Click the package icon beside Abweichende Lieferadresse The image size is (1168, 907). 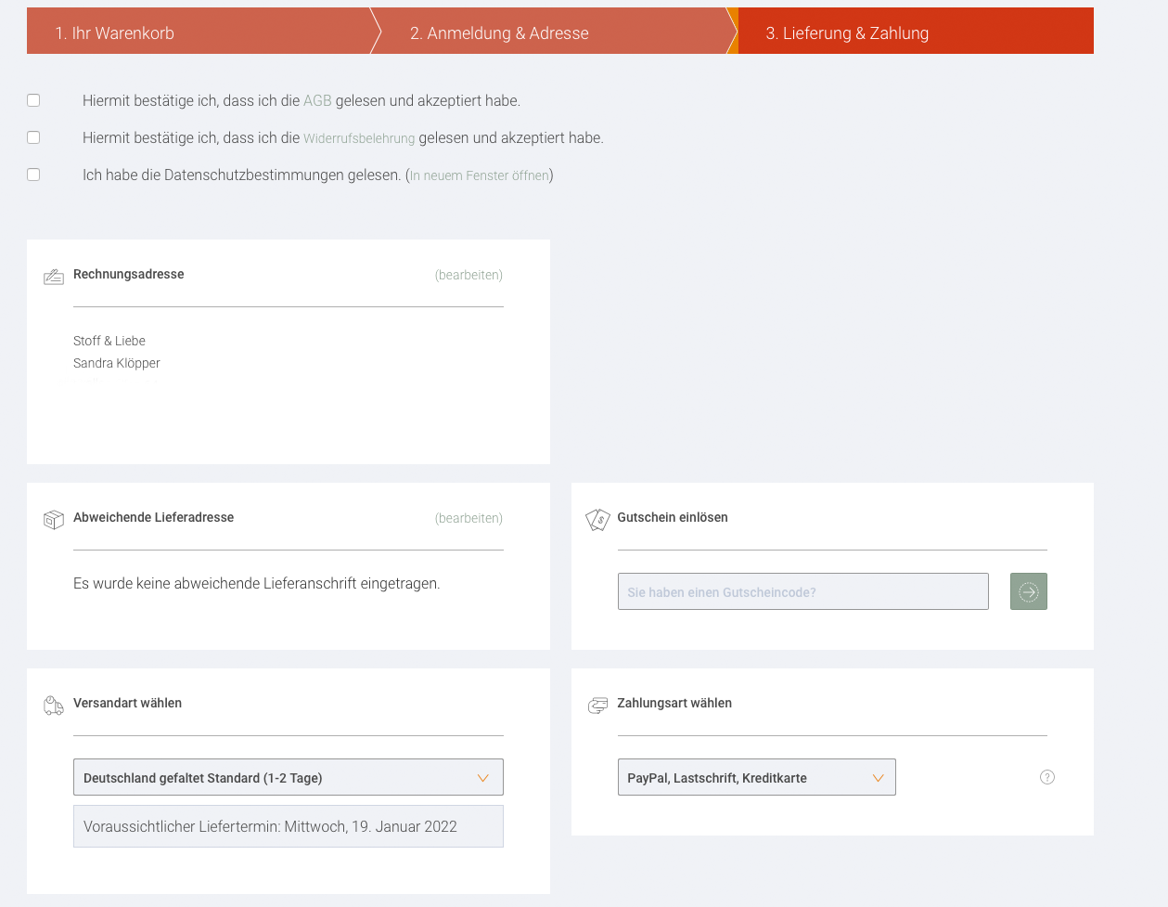(x=54, y=520)
